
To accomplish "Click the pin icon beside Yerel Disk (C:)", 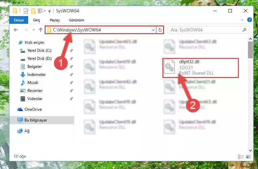I will click(x=71, y=51).
